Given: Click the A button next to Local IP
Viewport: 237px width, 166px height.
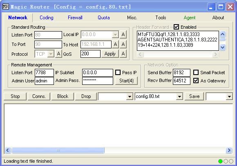Looking at the screenshot, I should point(123,34).
